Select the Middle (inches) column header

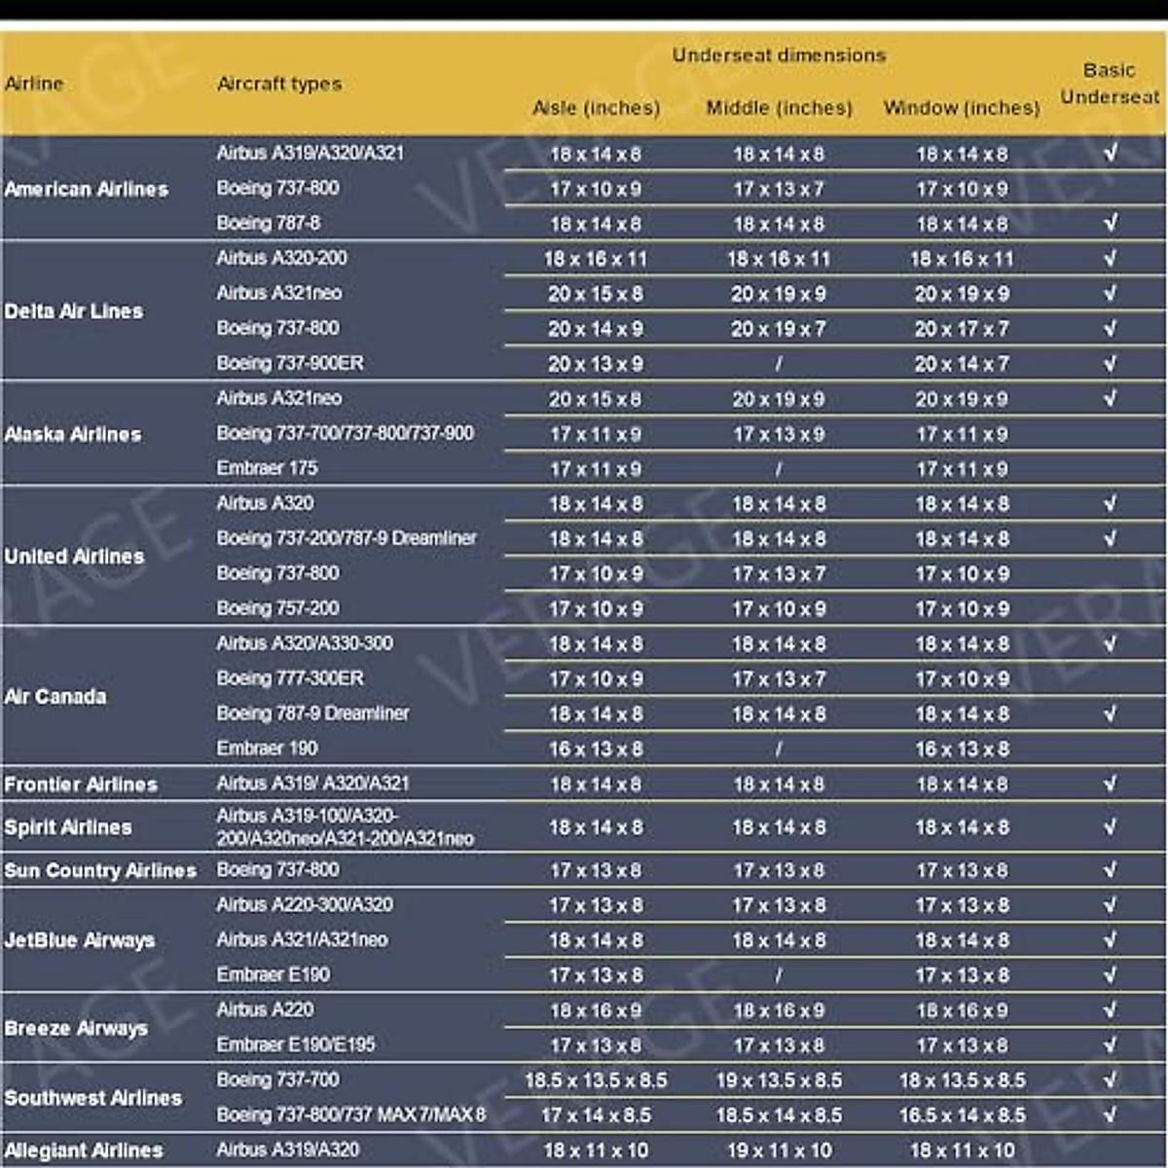point(779,108)
